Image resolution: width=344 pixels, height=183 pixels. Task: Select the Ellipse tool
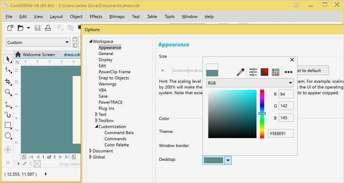[8, 136]
